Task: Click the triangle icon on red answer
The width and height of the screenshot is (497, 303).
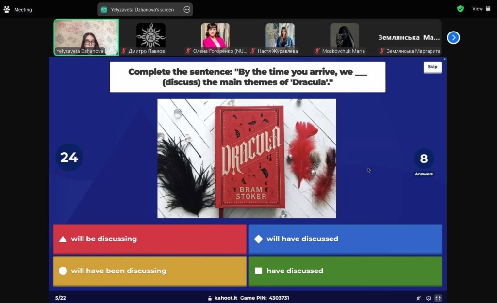Action: pos(63,239)
